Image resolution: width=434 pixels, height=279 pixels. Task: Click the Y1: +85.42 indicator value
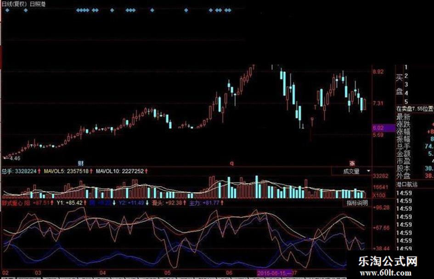point(69,203)
